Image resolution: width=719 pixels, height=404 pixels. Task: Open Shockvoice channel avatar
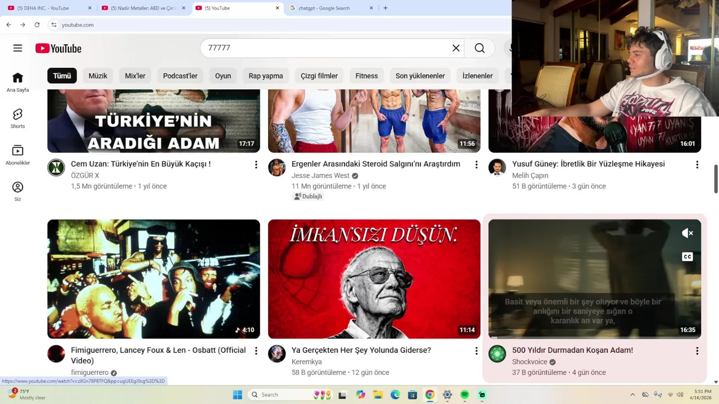pos(497,353)
